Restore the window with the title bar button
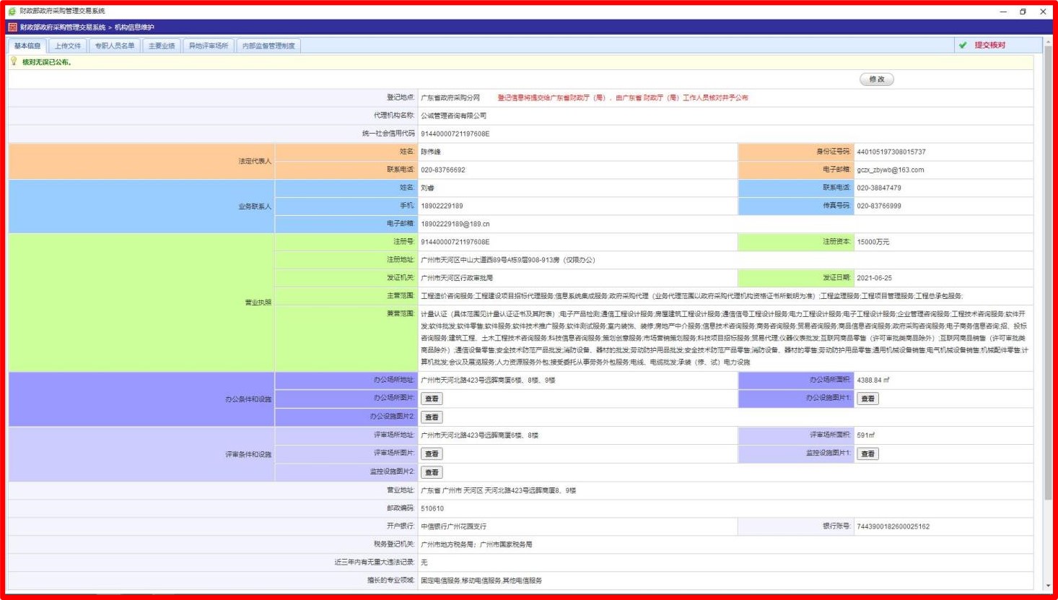 1023,12
